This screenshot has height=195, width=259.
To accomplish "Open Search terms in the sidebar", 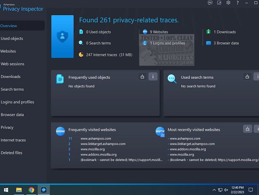I will click(12, 89).
